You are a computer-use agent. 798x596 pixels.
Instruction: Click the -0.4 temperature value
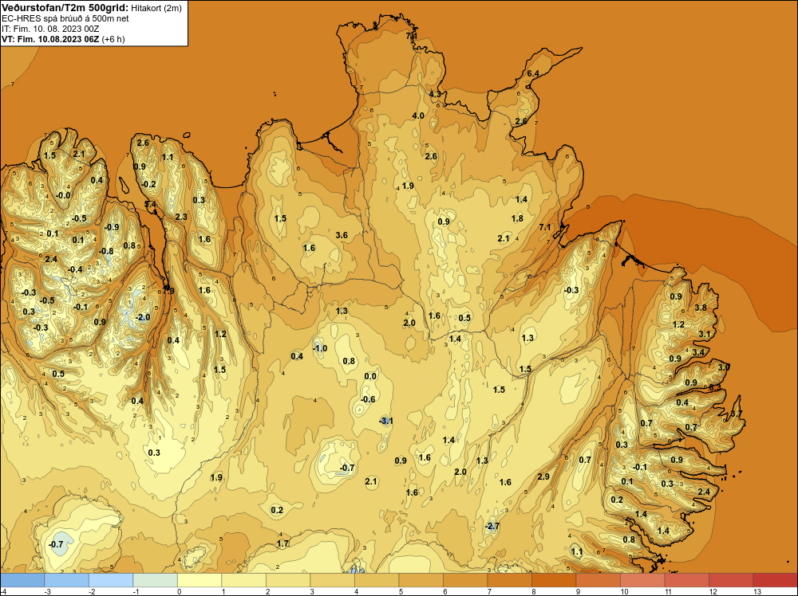coord(75,269)
